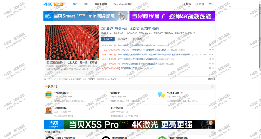Image resolution: width=261 pixels, height=139 pixels.
Task: Open the 当贝超级盒子 purple banner
Action: pos(172,16)
